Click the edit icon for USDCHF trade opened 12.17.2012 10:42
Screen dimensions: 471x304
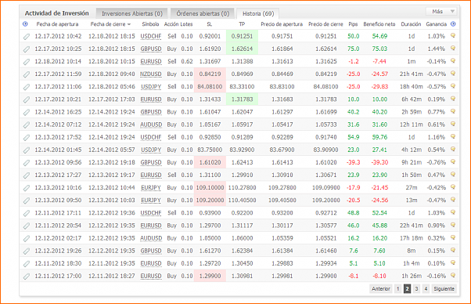27,36
